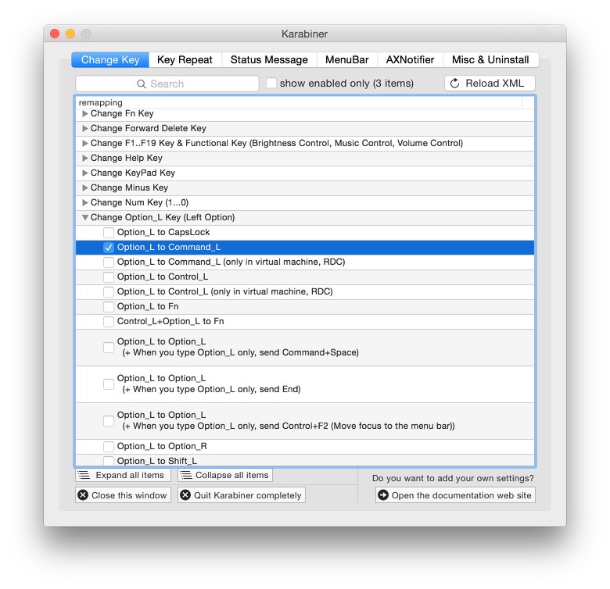Click the list icon beside Expand all items
This screenshot has width=610, height=589.
(84, 475)
